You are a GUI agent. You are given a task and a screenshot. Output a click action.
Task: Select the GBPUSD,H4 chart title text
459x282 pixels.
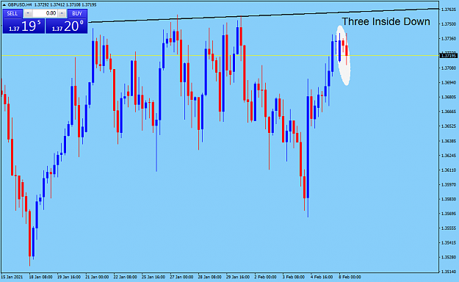(x=20, y=5)
